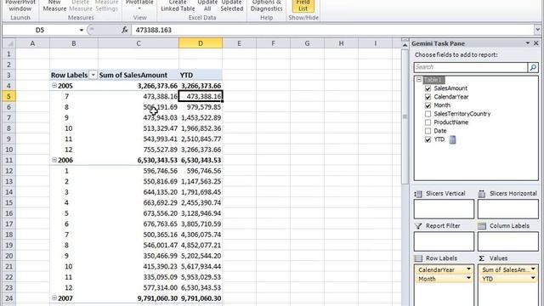This screenshot has height=306, width=544.
Task: Click cell with value 979,579.85
Action: click(x=201, y=107)
